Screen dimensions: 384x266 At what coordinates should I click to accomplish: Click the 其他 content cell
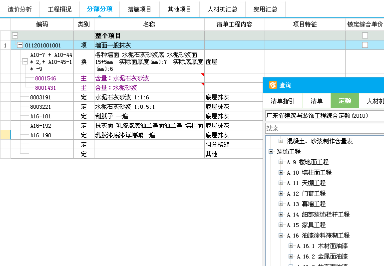234,154
